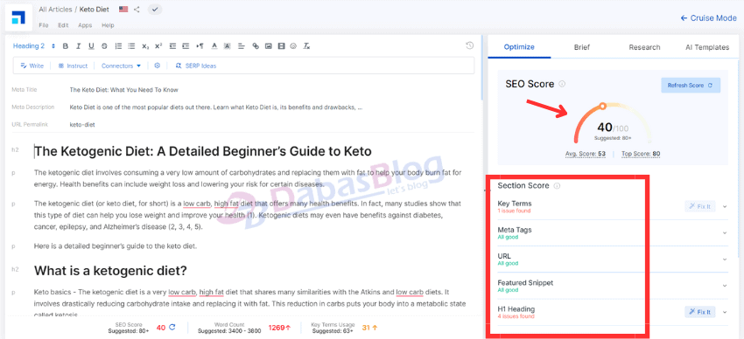Open text alignment options
This screenshot has height=339, width=744.
point(241,46)
